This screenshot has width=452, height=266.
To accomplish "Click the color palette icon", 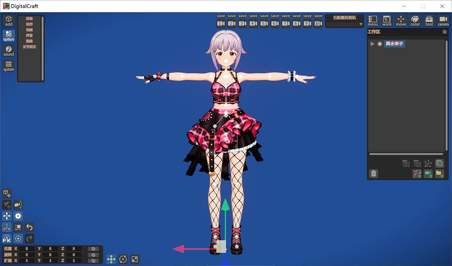I will (415, 21).
